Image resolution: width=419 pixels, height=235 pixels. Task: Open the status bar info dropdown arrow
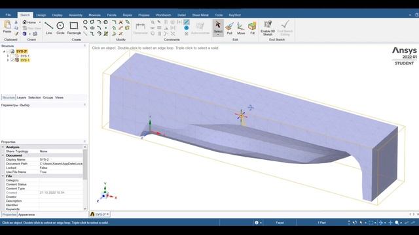point(261,223)
